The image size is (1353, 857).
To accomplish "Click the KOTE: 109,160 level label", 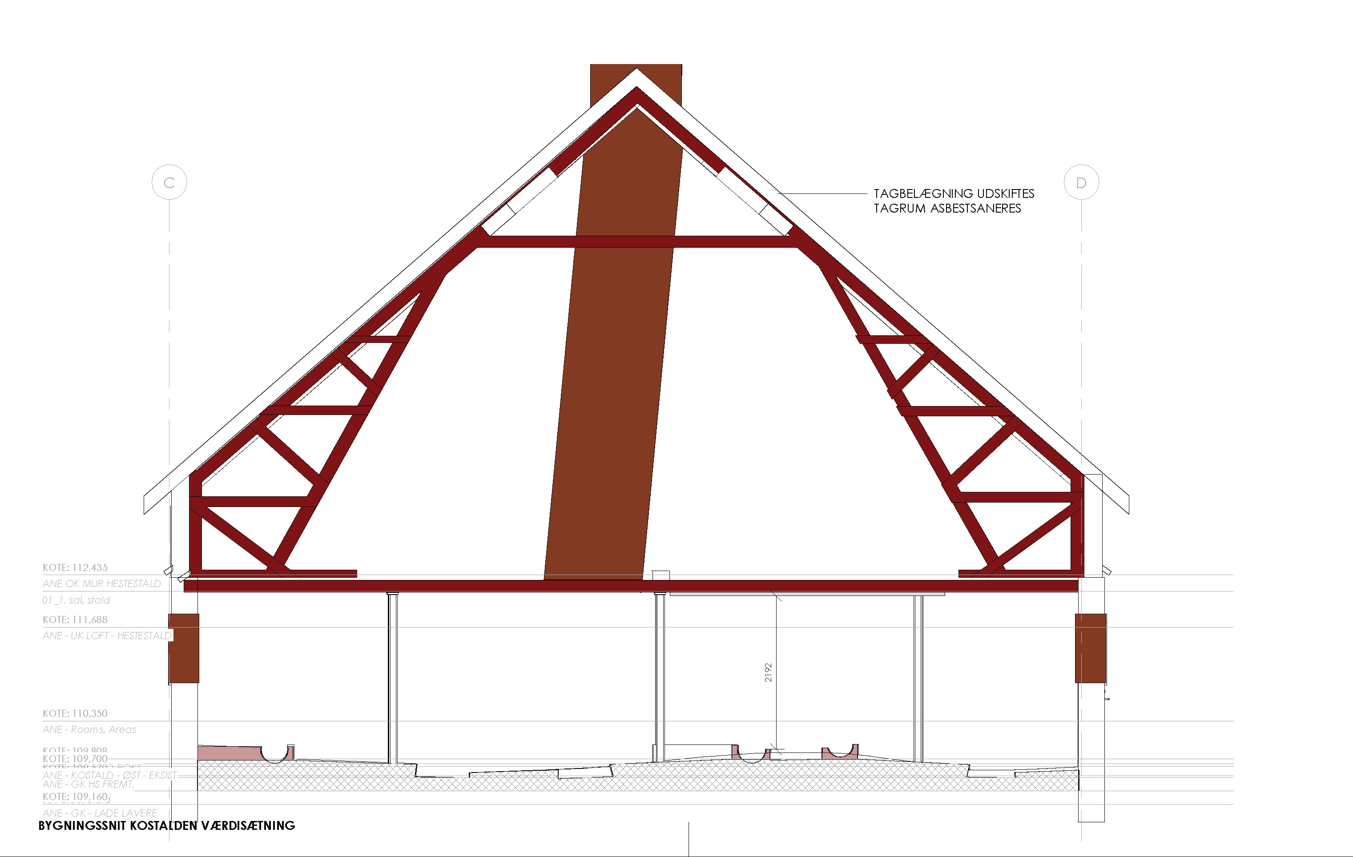I will pyautogui.click(x=75, y=797).
